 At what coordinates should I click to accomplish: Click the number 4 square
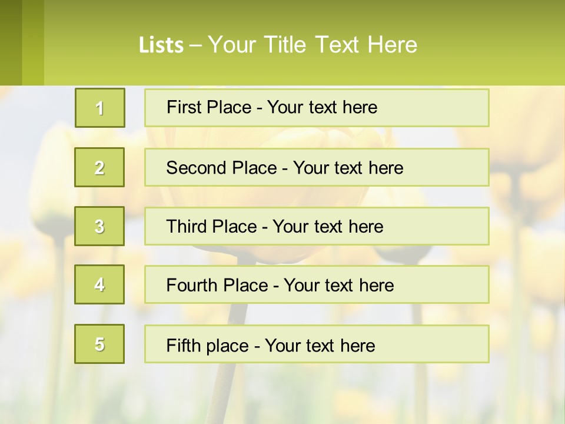tap(99, 284)
